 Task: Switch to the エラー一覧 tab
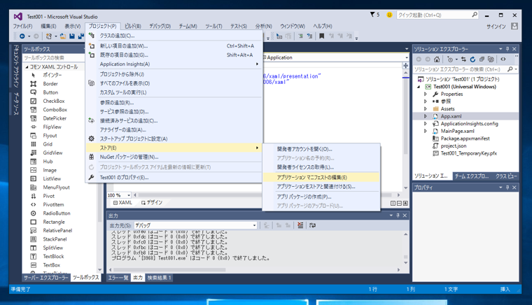pos(118,278)
